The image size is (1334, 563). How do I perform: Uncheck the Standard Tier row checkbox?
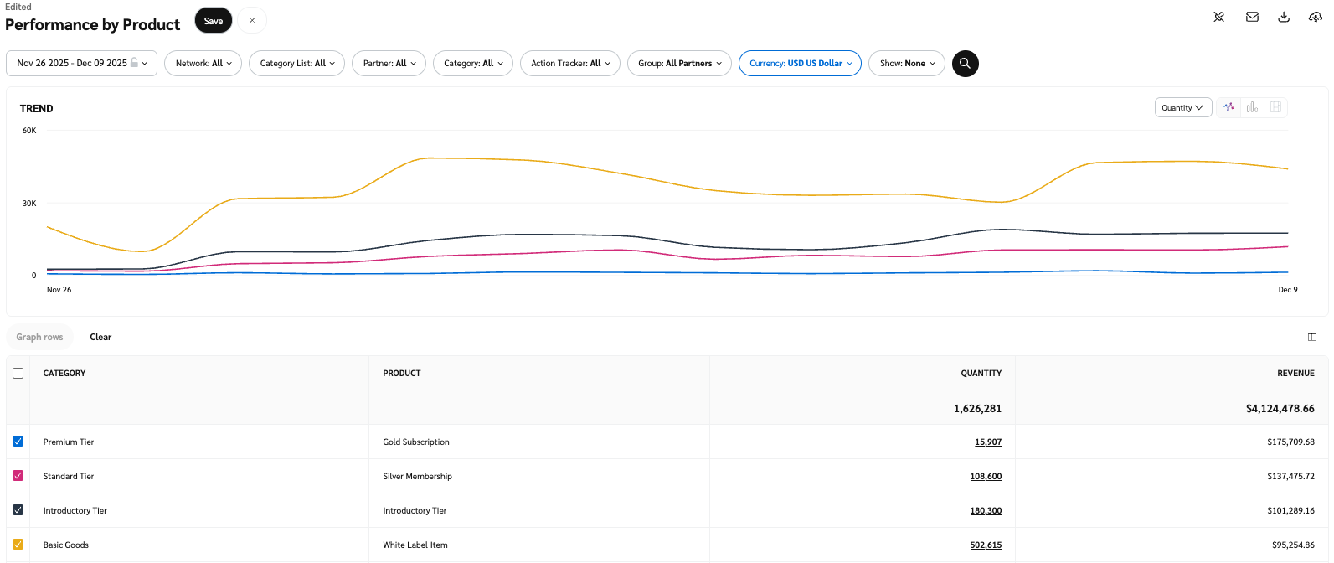18,476
